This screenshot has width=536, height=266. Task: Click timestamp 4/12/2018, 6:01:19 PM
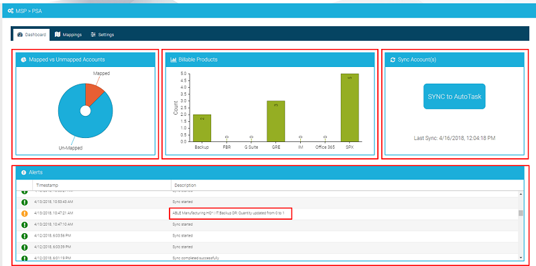53,258
